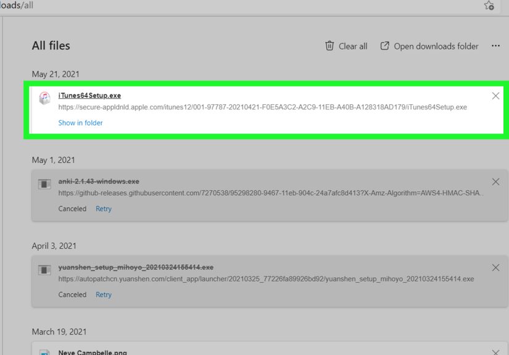Click the anki-2.1.43-windows.exe file icon
This screenshot has width=509, height=355.
44,184
